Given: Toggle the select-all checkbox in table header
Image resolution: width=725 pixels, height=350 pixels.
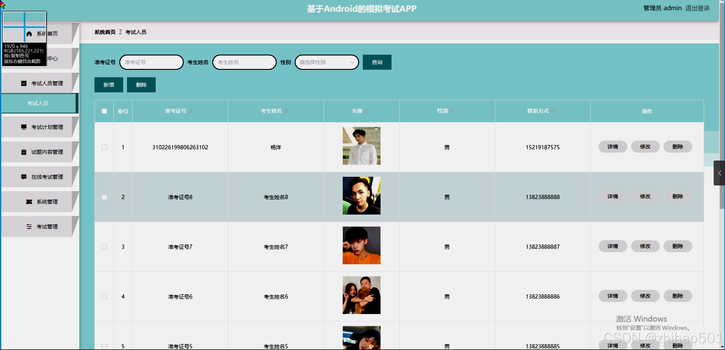Looking at the screenshot, I should 104,111.
